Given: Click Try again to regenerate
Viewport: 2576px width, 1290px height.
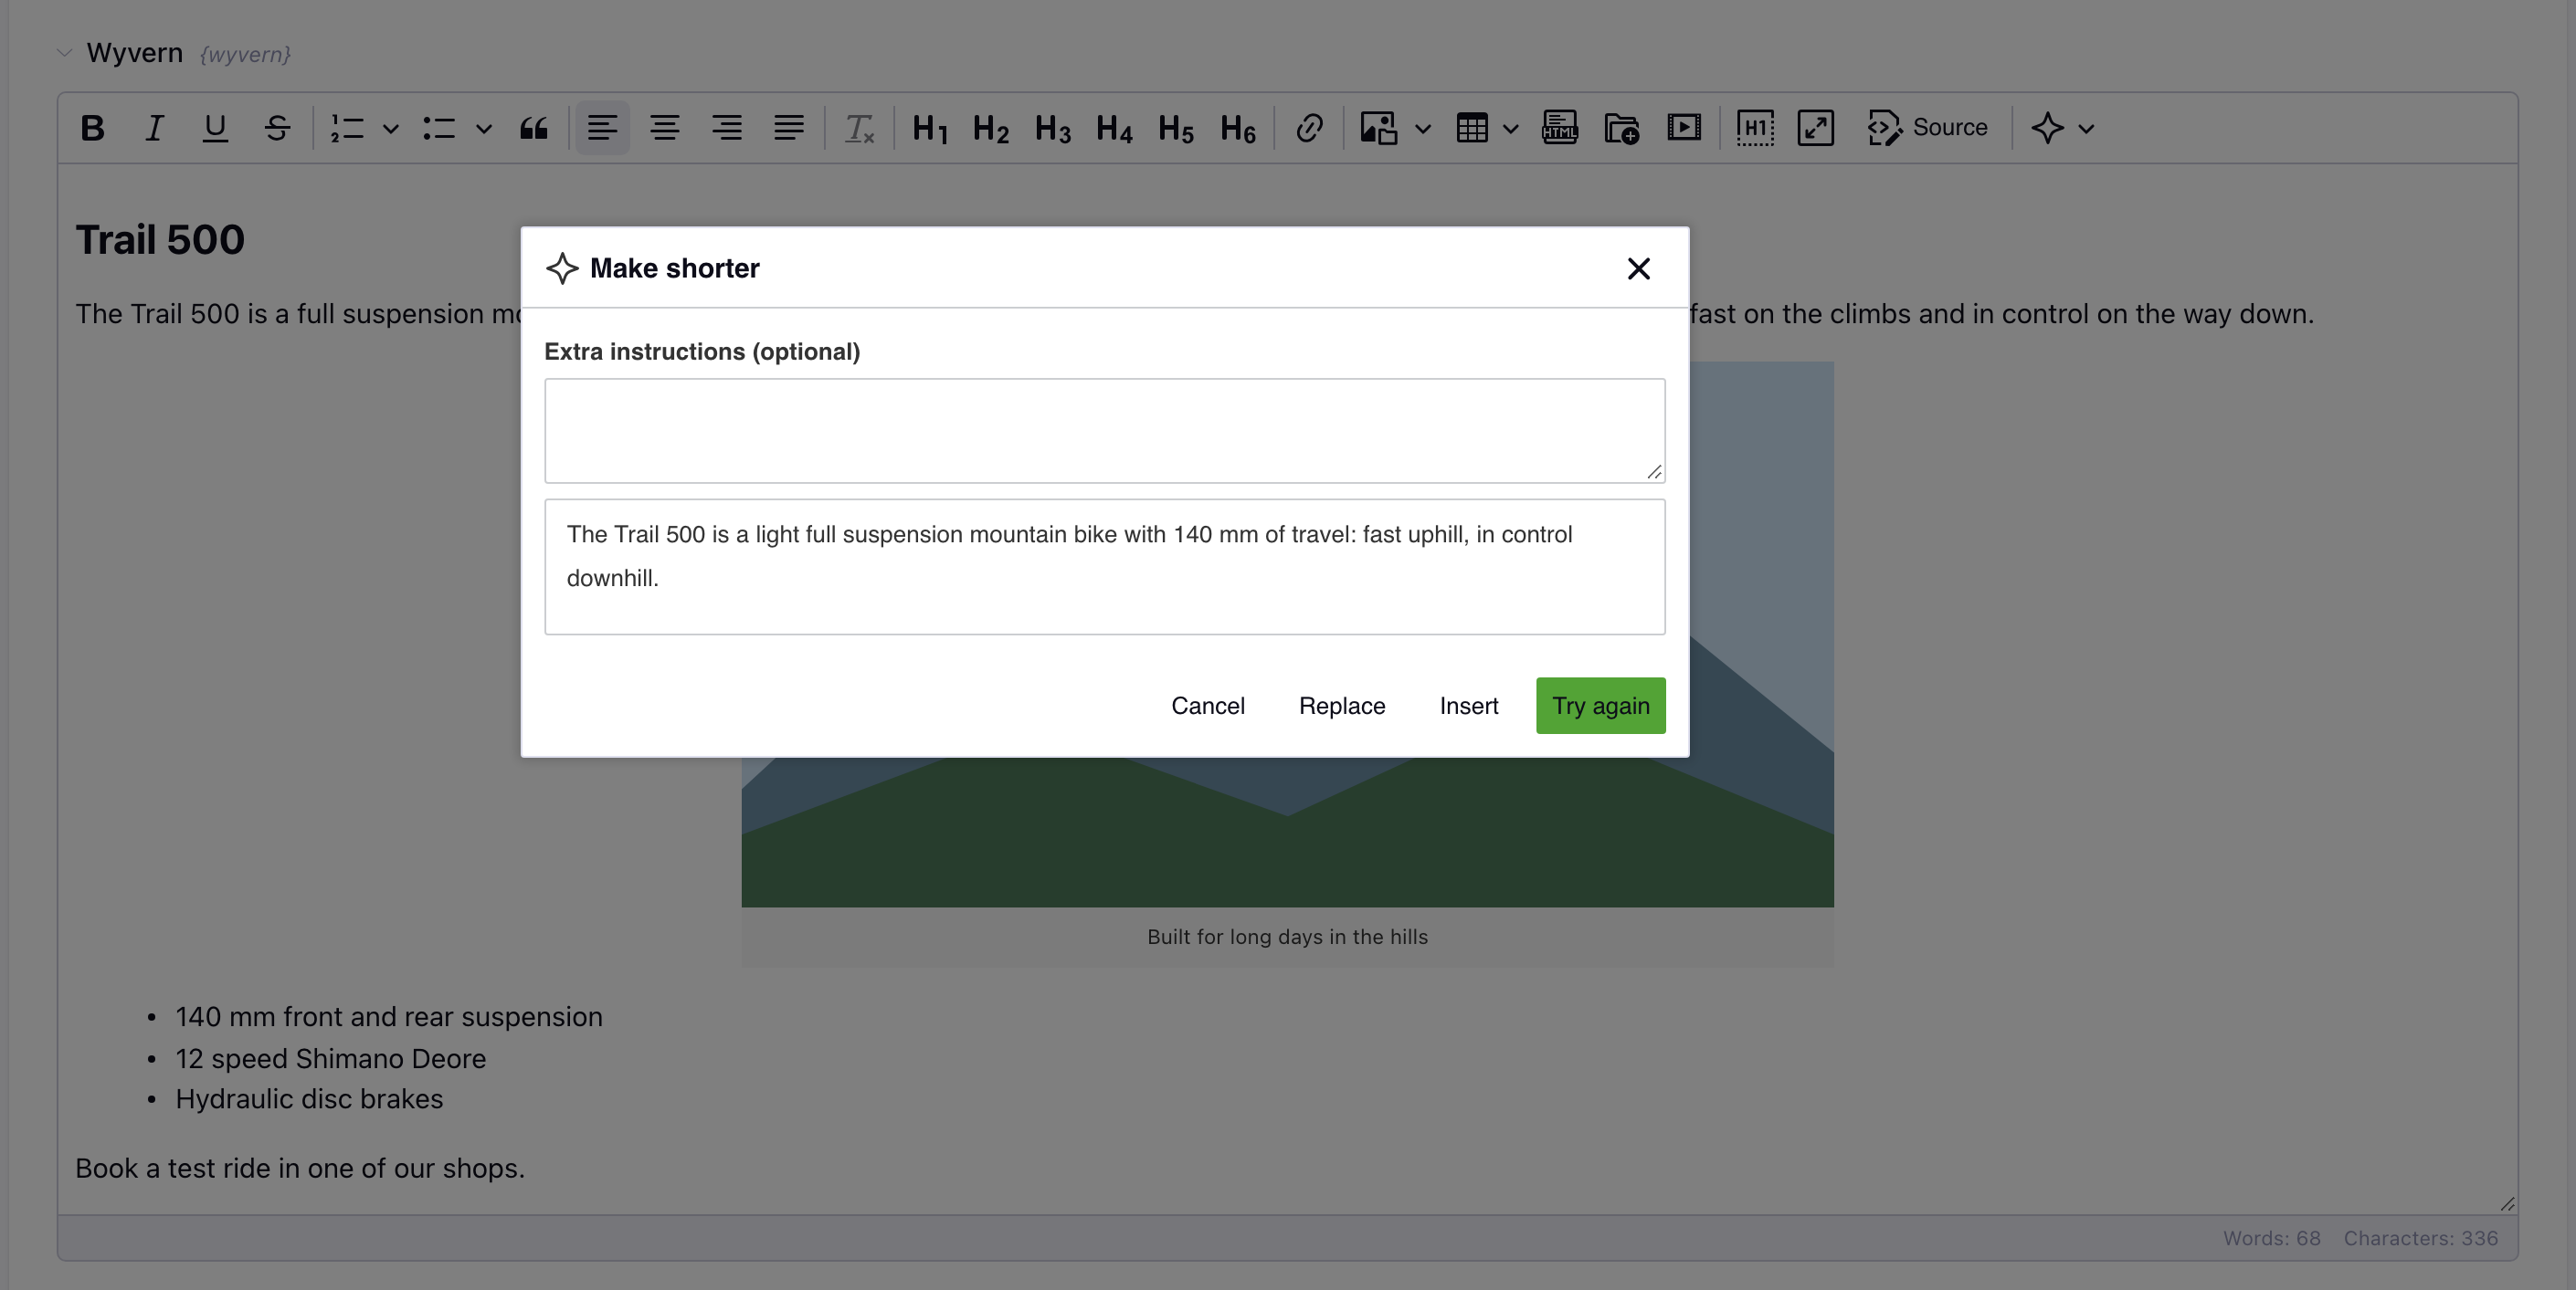Looking at the screenshot, I should pyautogui.click(x=1600, y=706).
